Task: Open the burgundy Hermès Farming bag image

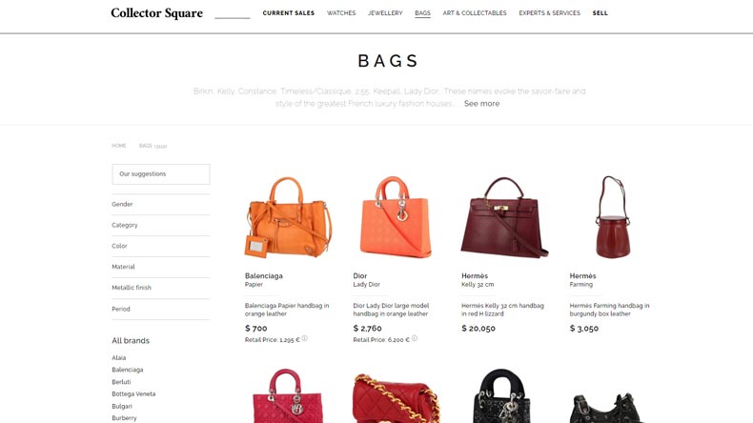Action: click(x=613, y=217)
